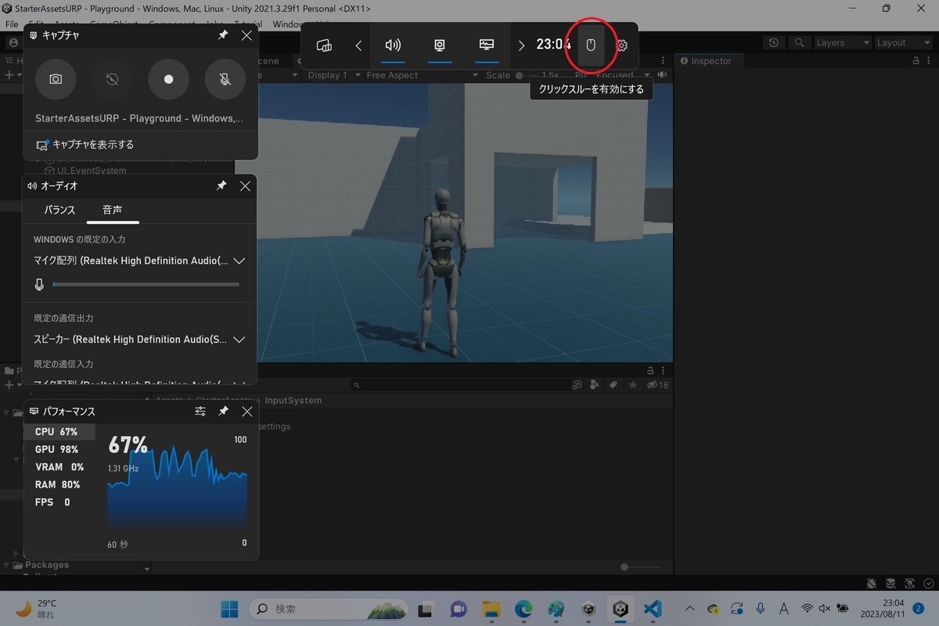Open the File menu
Viewport: 939px width, 626px height.
click(x=12, y=24)
